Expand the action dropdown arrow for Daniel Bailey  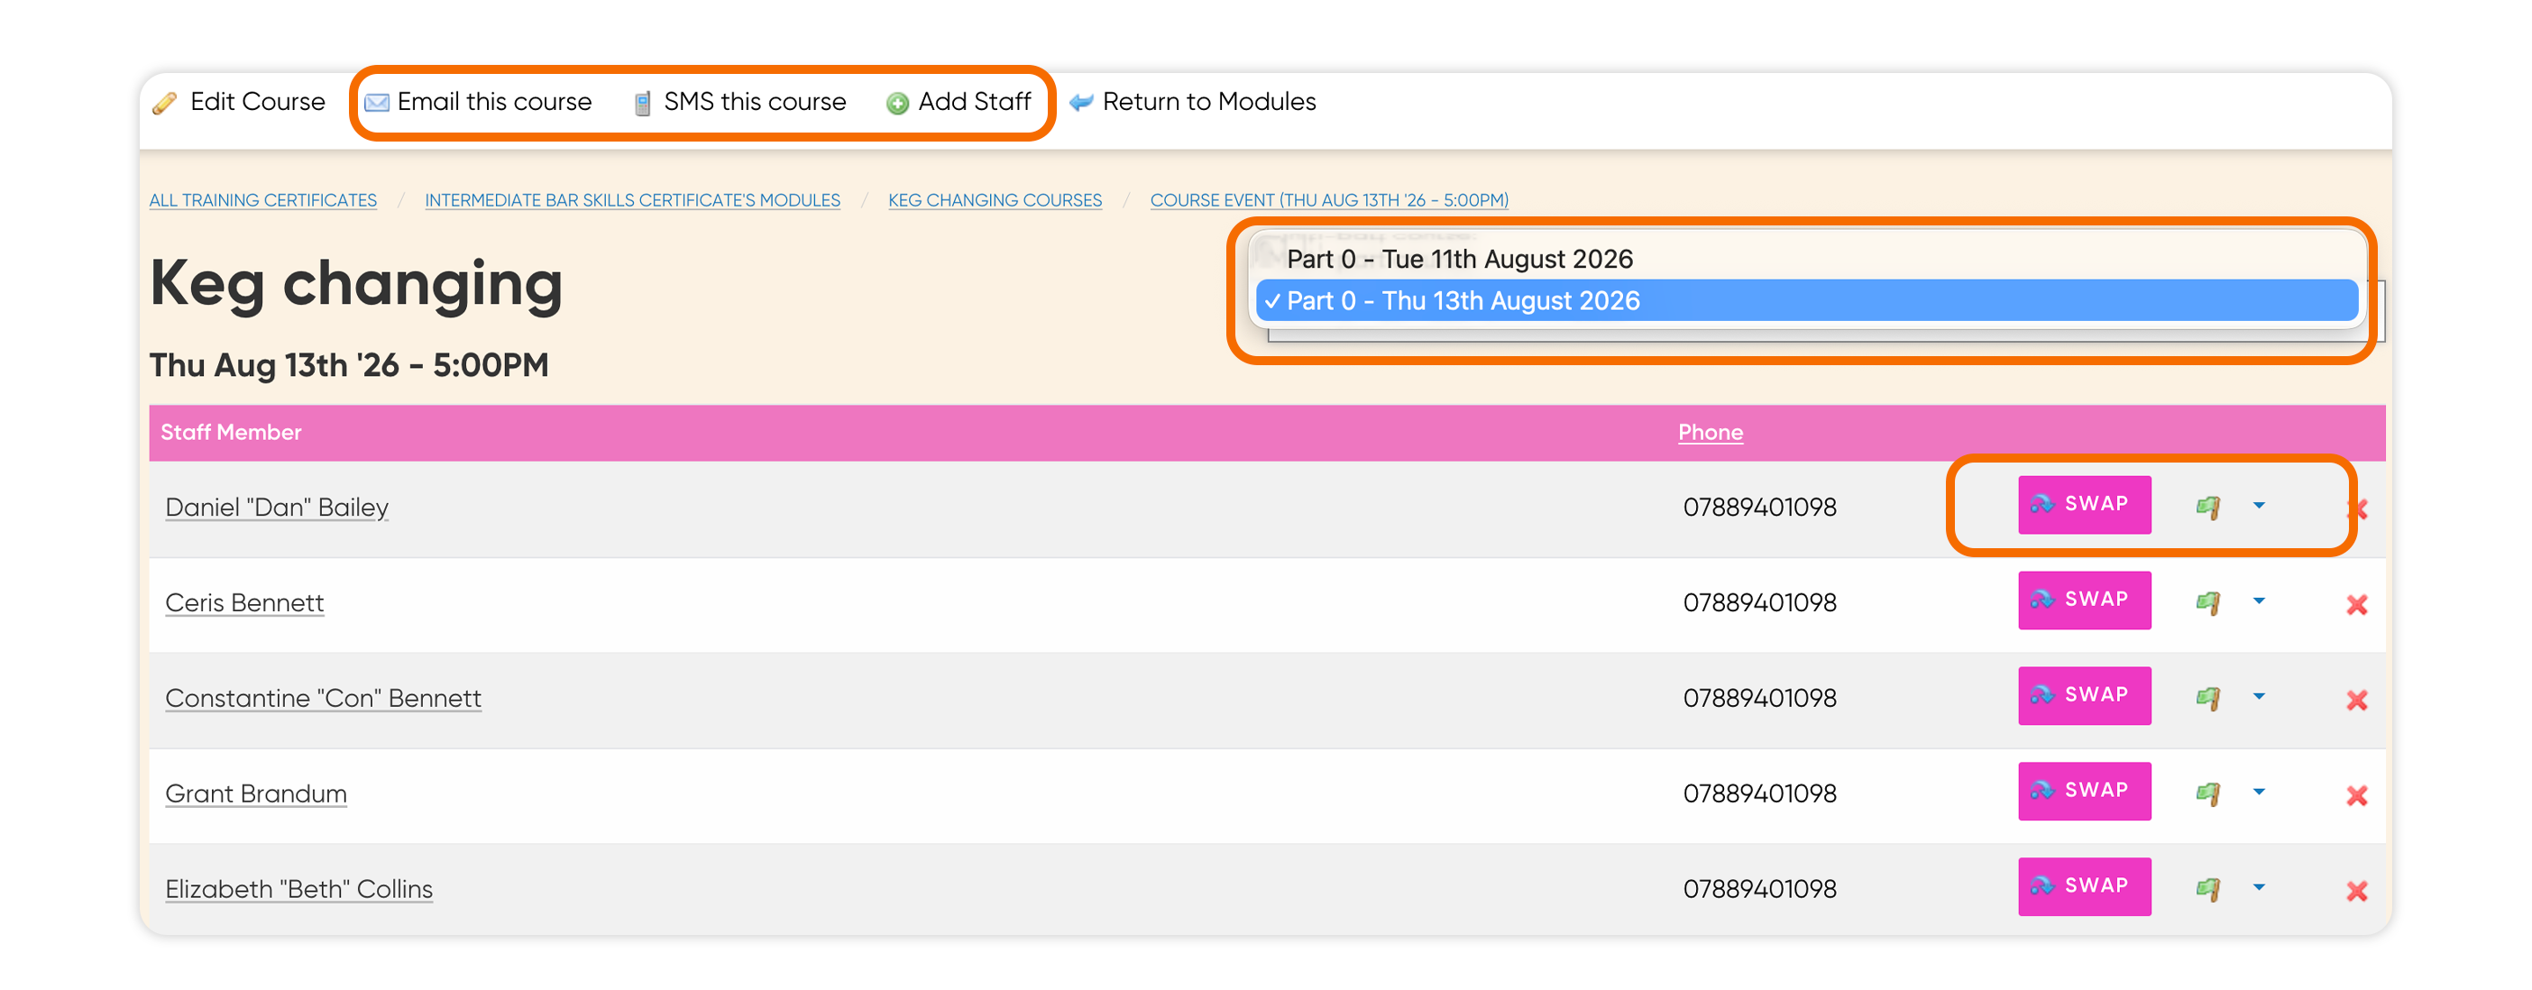coord(2259,505)
